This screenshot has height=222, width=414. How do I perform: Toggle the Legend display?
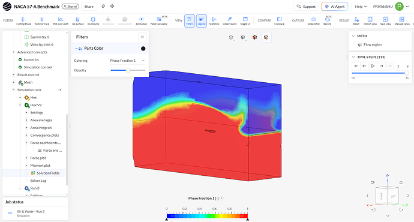pyautogui.click(x=202, y=21)
